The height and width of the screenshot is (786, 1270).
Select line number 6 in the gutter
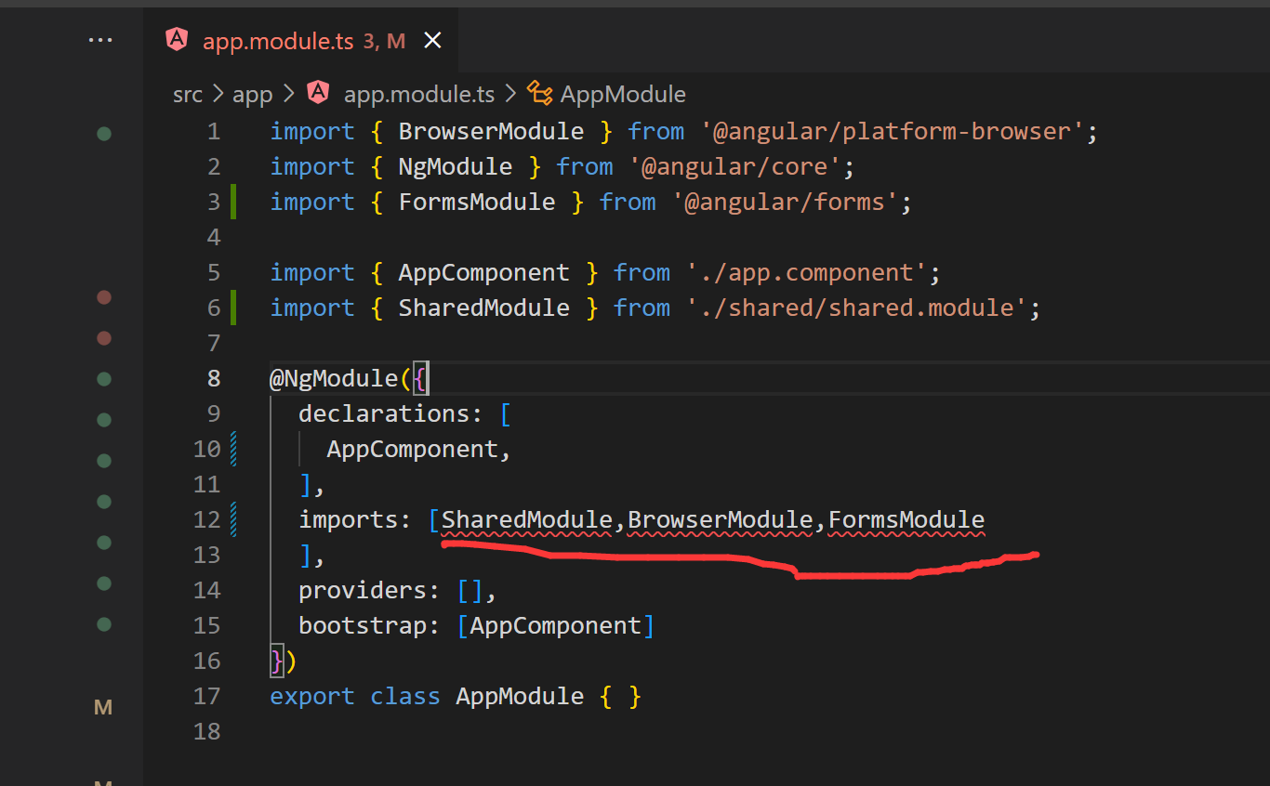[x=214, y=308]
